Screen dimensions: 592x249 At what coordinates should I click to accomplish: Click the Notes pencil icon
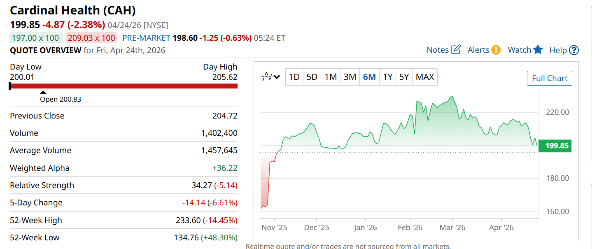tap(456, 50)
